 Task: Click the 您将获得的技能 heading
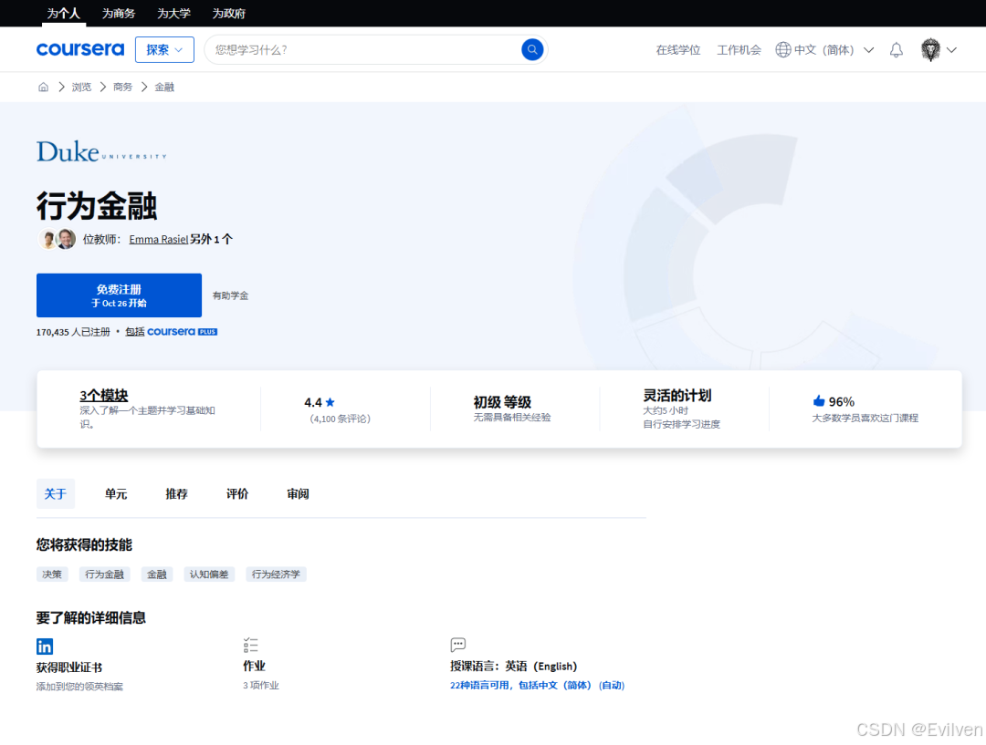coord(84,544)
